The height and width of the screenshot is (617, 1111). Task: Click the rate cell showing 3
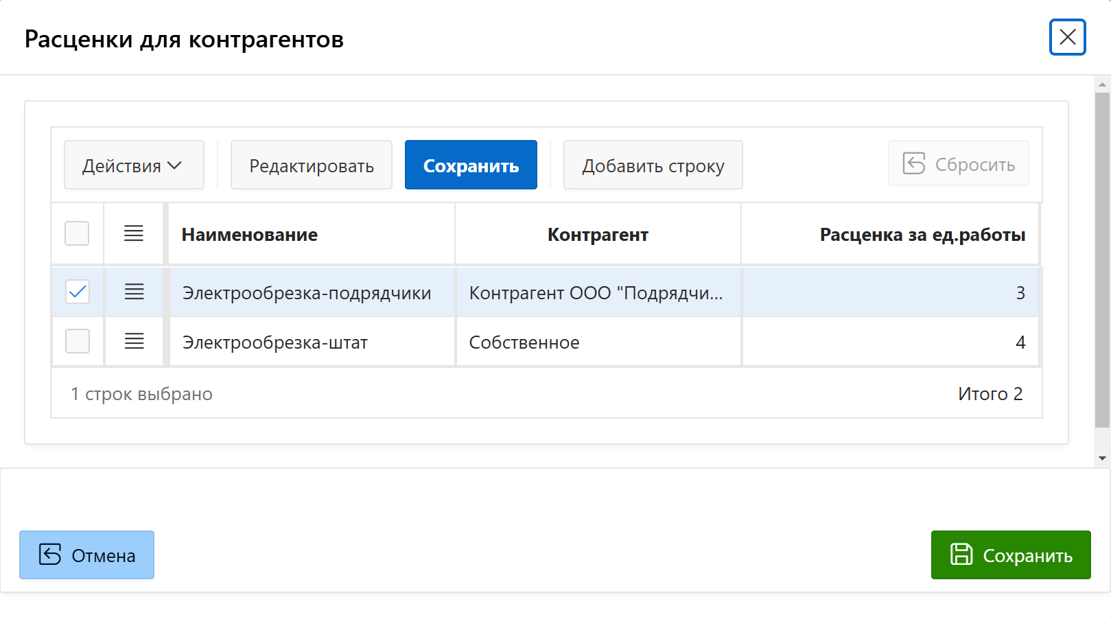(890, 292)
